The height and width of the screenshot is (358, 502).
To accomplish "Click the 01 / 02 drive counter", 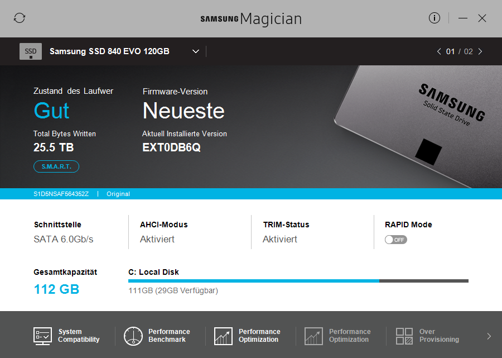I will point(459,51).
